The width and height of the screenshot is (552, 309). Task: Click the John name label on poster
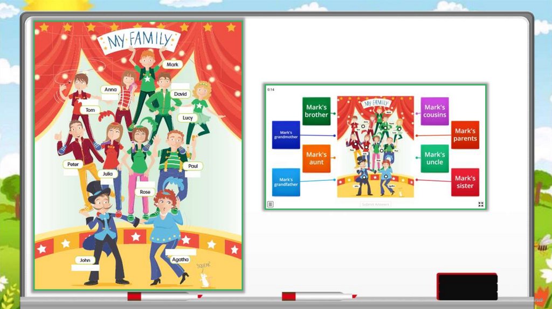point(85,260)
